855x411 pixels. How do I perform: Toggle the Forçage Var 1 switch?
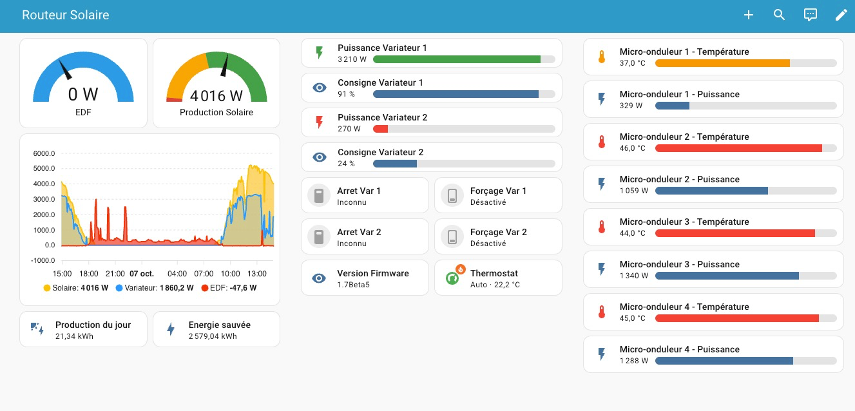point(452,196)
